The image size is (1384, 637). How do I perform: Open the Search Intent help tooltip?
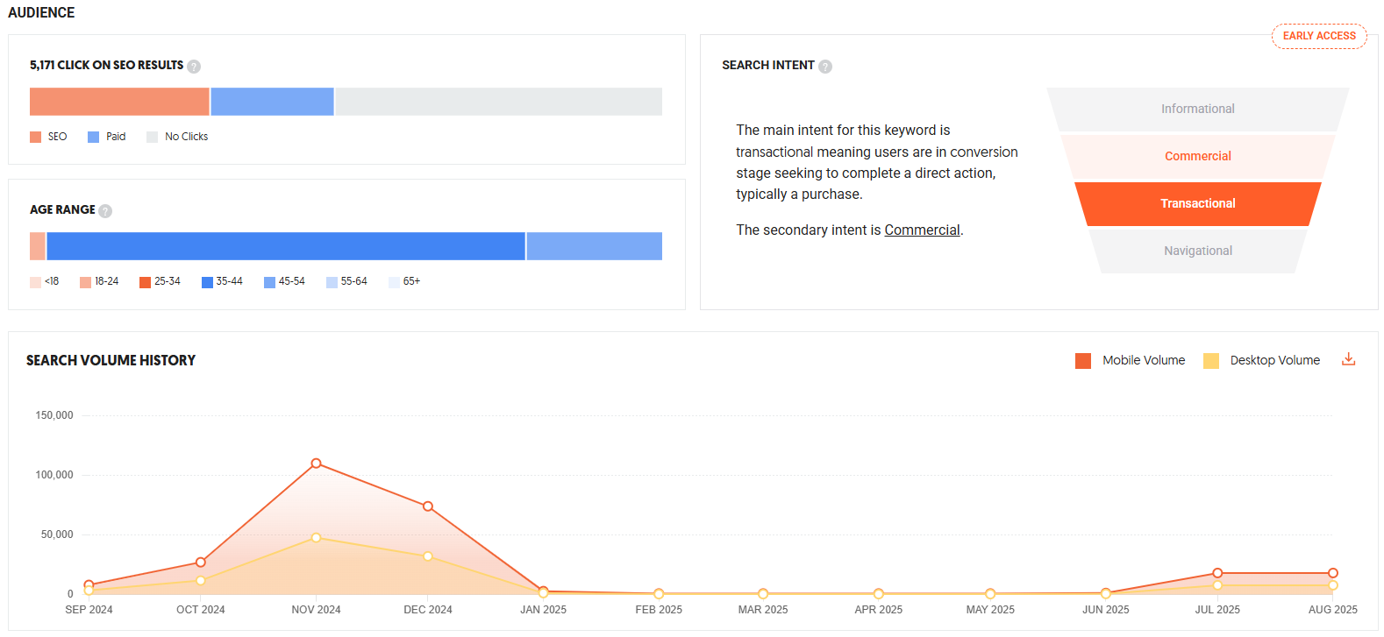pyautogui.click(x=825, y=67)
